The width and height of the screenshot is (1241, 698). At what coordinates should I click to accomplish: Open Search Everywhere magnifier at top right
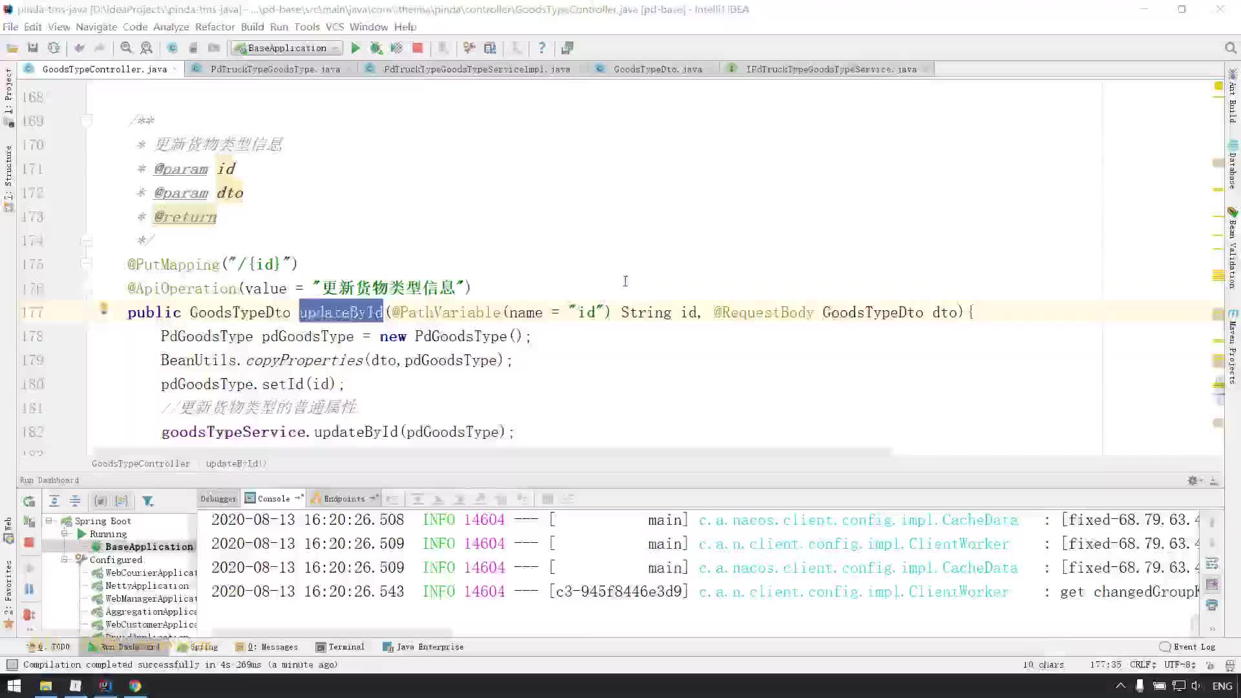pos(1231,48)
